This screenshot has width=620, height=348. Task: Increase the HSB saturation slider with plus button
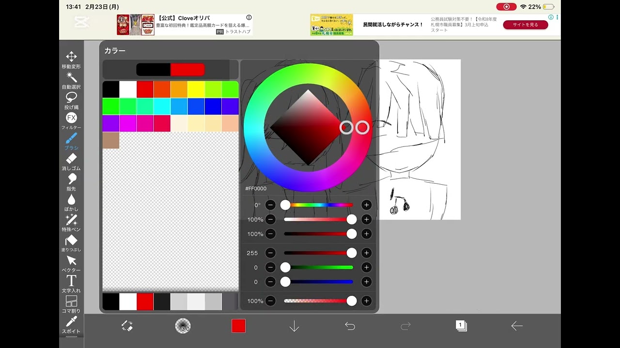[x=367, y=219]
